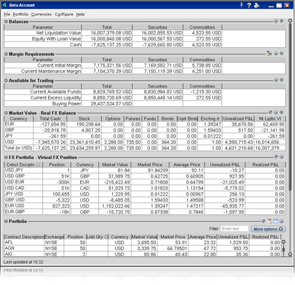Click the chart icon in Portfolio header
This screenshot has height=285, width=295.
[x=270, y=221]
